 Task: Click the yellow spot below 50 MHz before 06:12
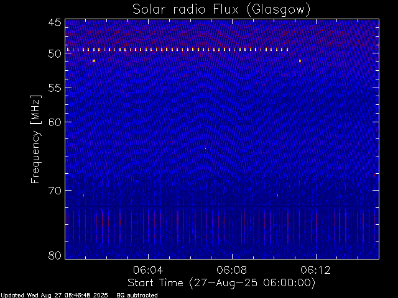point(300,61)
